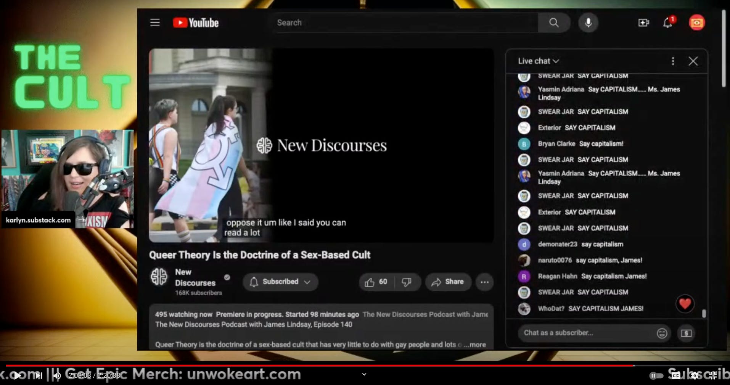
Task: Click the verified badge beside New Discourses
Action: (227, 277)
